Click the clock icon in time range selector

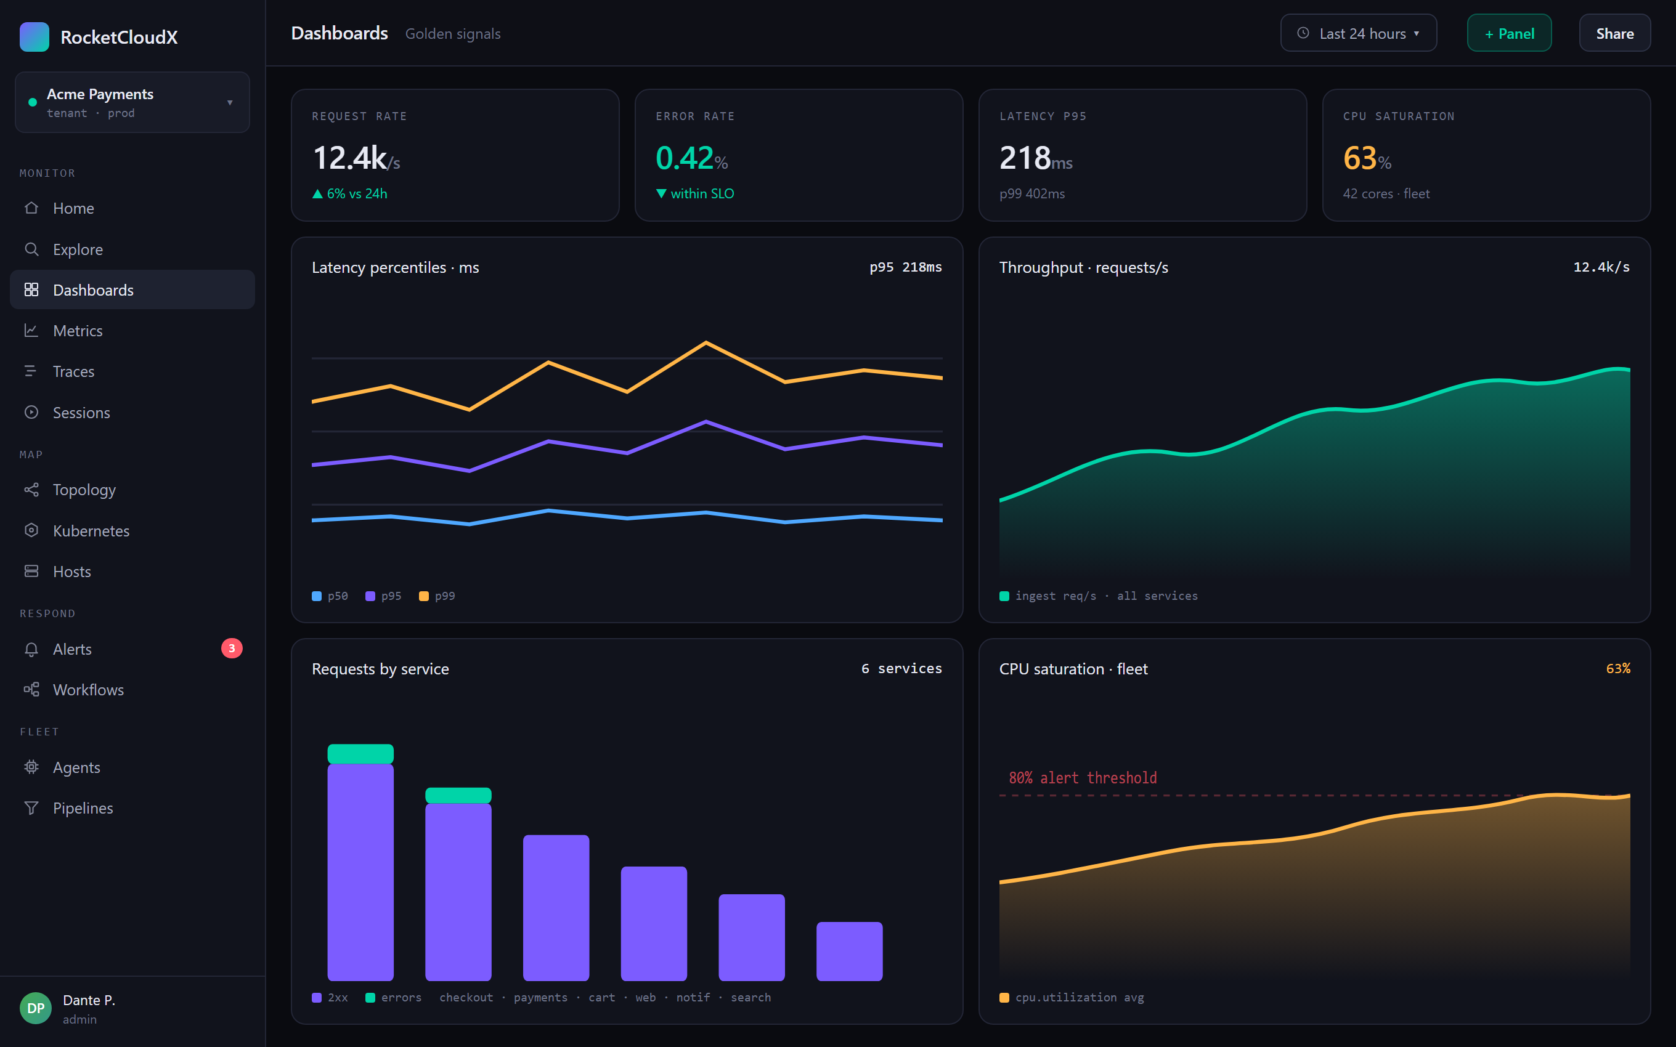(1303, 33)
